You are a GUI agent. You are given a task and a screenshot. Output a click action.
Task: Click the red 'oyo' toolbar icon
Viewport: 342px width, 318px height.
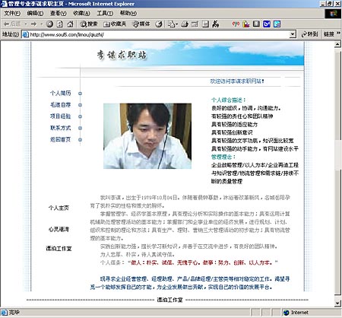click(x=236, y=24)
